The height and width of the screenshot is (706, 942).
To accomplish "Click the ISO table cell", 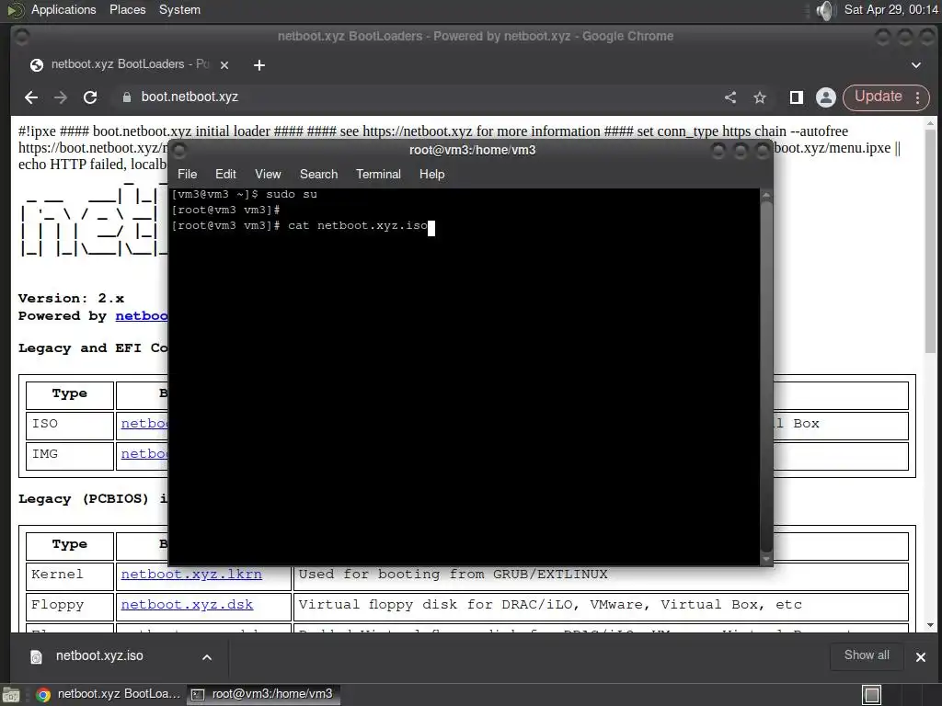I will (70, 425).
